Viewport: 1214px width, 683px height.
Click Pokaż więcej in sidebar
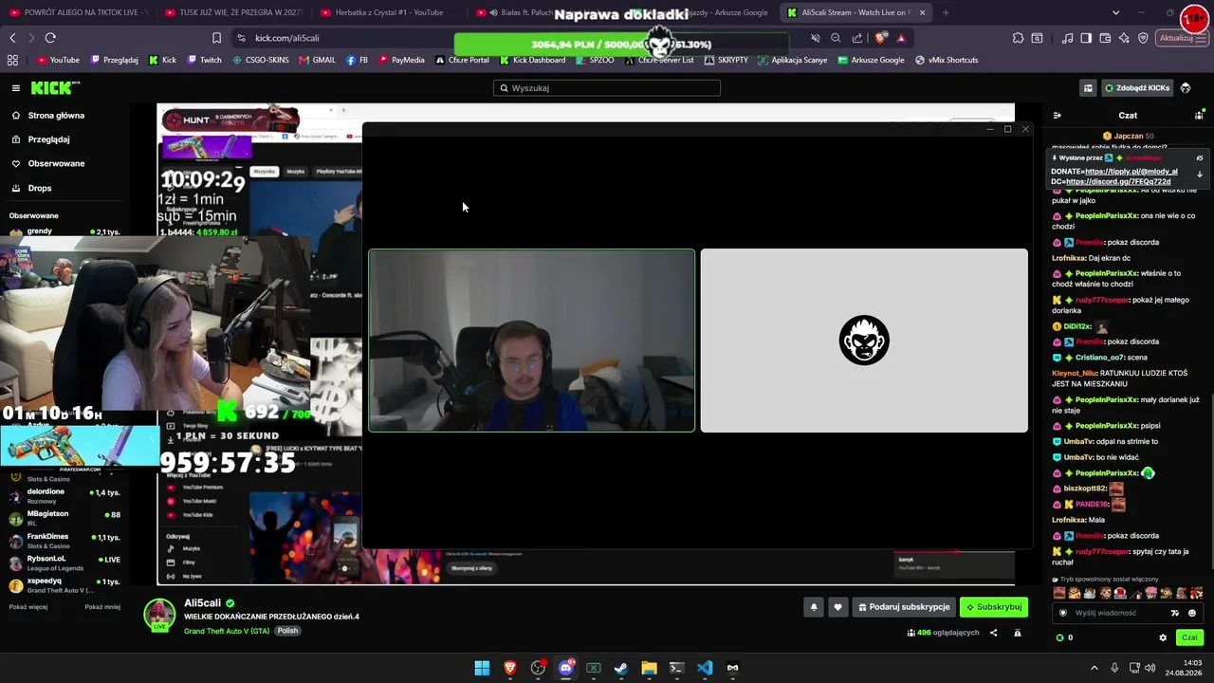click(28, 607)
